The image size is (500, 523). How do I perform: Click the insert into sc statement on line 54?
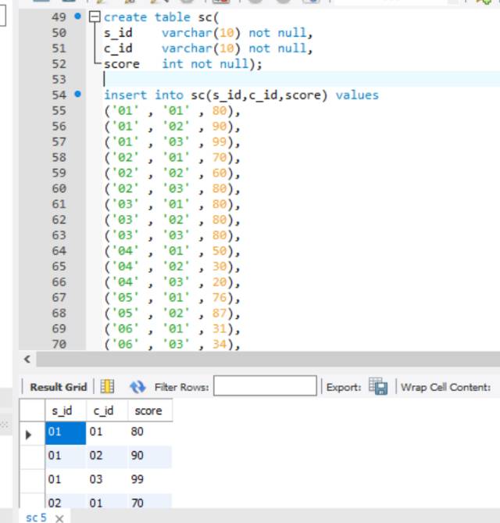click(x=241, y=95)
